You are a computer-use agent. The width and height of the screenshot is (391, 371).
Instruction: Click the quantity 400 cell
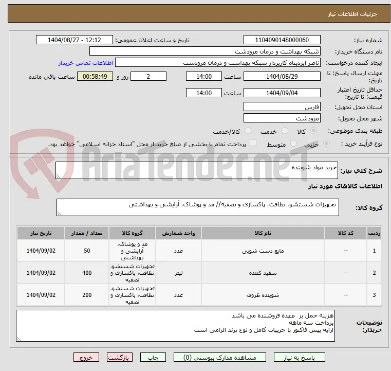pyautogui.click(x=86, y=273)
